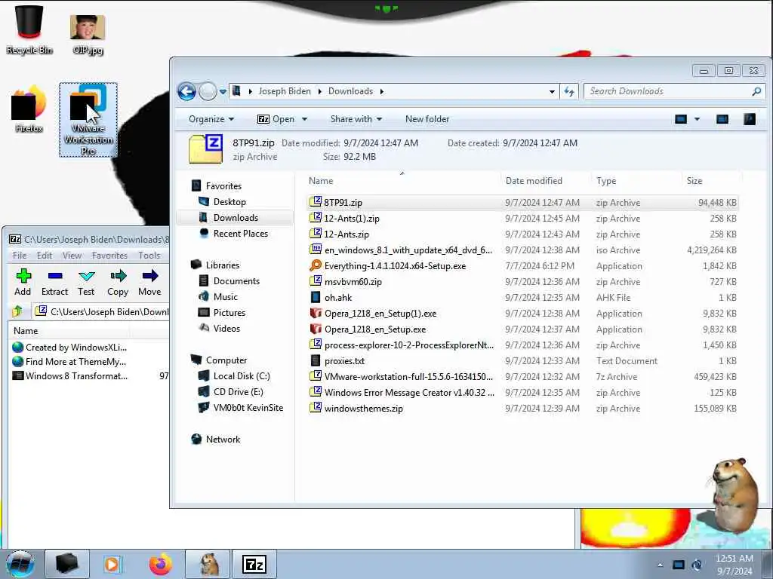Click the chevron after Downloads in address bar
Screen dimensions: 773x579
(x=381, y=91)
